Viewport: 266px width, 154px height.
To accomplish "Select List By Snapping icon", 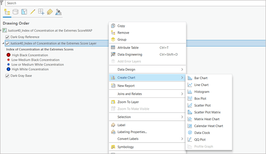I will tap(41, 12).
